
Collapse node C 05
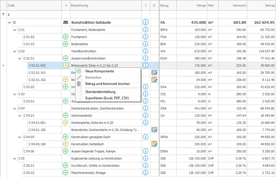point(14,159)
